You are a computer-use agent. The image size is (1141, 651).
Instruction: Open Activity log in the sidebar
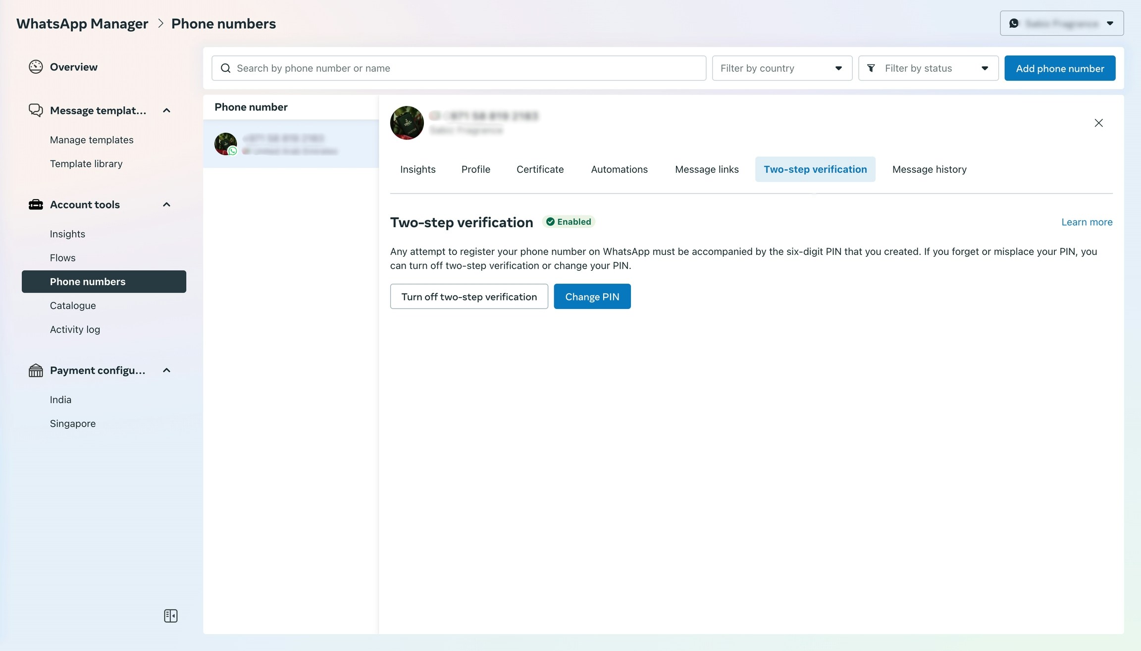point(75,329)
